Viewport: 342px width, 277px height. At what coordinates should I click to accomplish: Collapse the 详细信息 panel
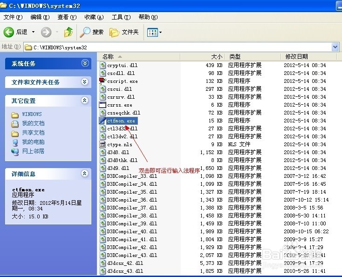84,174
